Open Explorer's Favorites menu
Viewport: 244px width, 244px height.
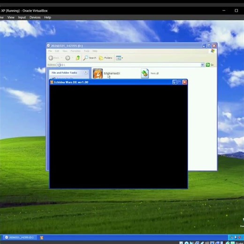coord(76,51)
